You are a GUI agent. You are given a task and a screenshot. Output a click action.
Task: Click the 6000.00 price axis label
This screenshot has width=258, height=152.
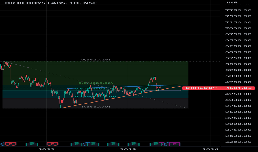click(x=238, y=52)
